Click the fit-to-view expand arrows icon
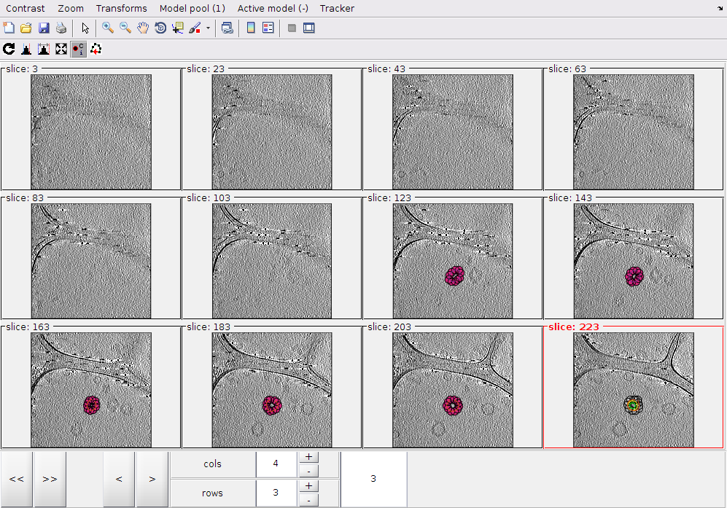727x508 pixels. [61, 49]
